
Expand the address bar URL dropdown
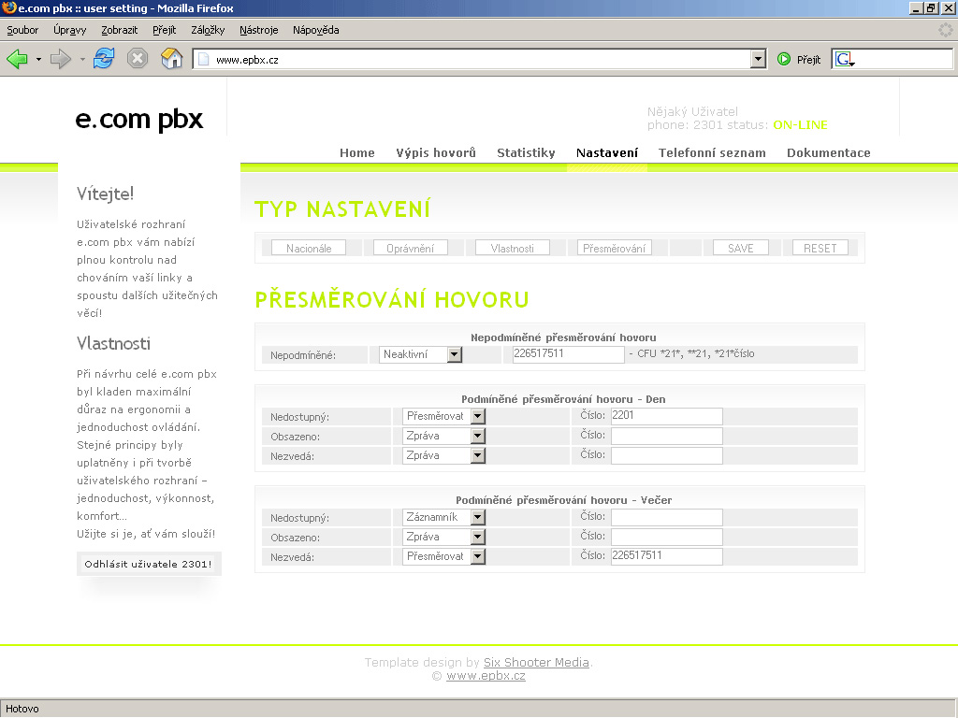[758, 59]
